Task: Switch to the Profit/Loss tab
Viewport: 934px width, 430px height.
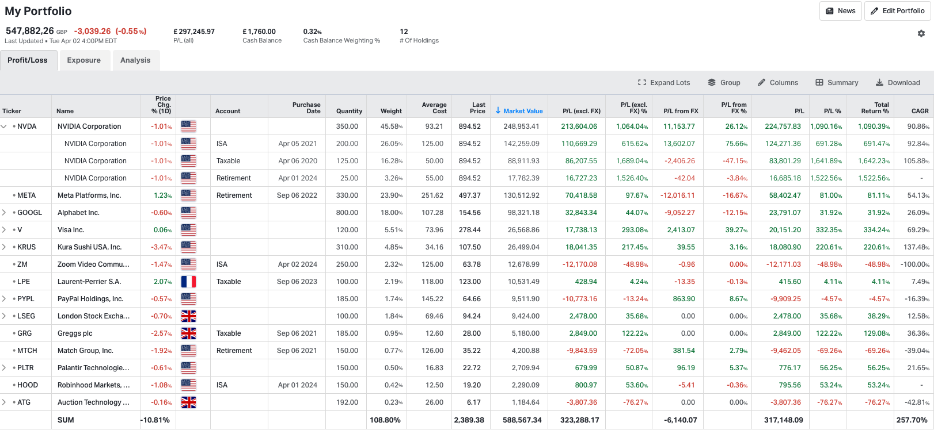Action: [28, 60]
